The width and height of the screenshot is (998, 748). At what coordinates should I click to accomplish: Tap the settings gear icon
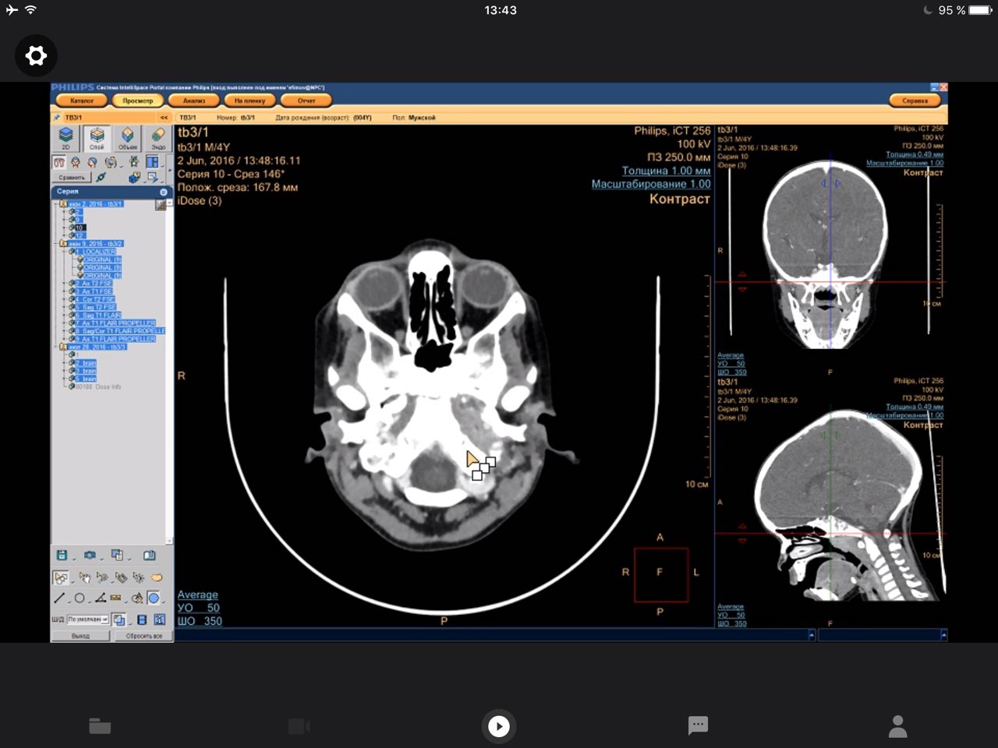point(36,55)
